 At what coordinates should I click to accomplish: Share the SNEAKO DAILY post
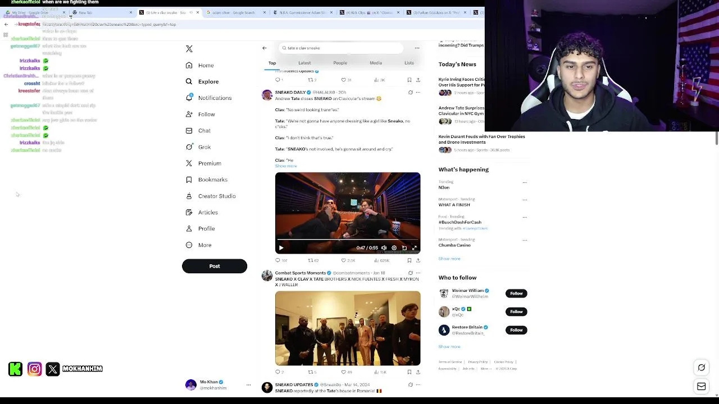tap(418, 260)
